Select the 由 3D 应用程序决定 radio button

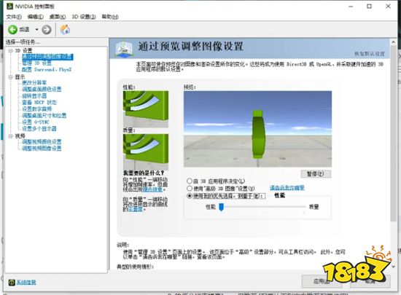[190, 181]
